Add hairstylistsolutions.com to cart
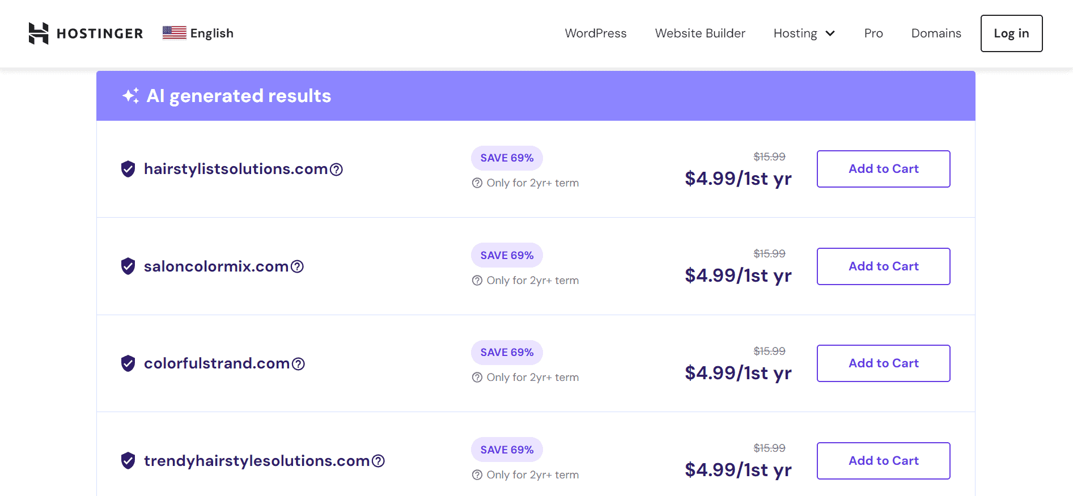 point(883,169)
